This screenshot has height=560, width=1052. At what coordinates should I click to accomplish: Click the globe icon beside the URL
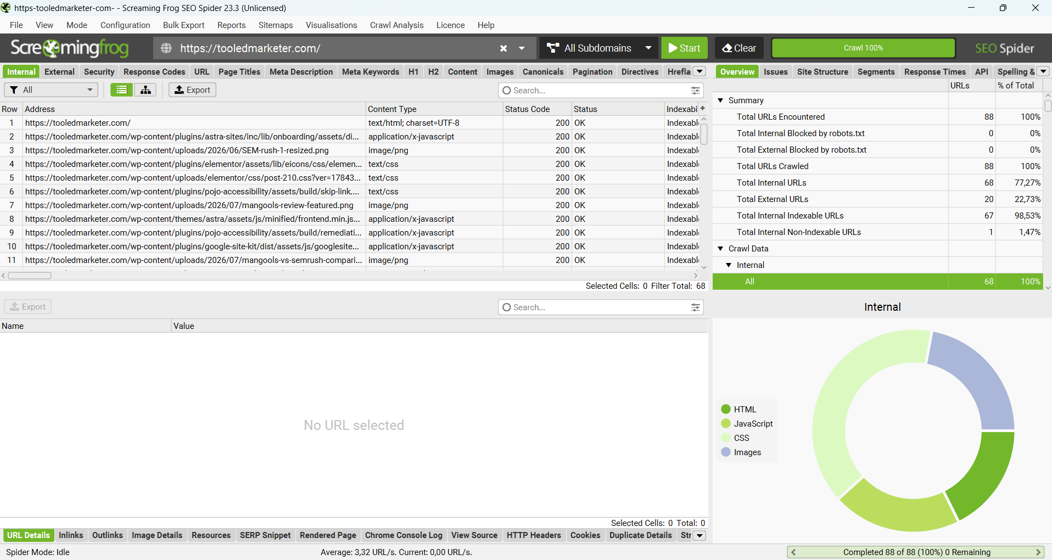pos(166,48)
